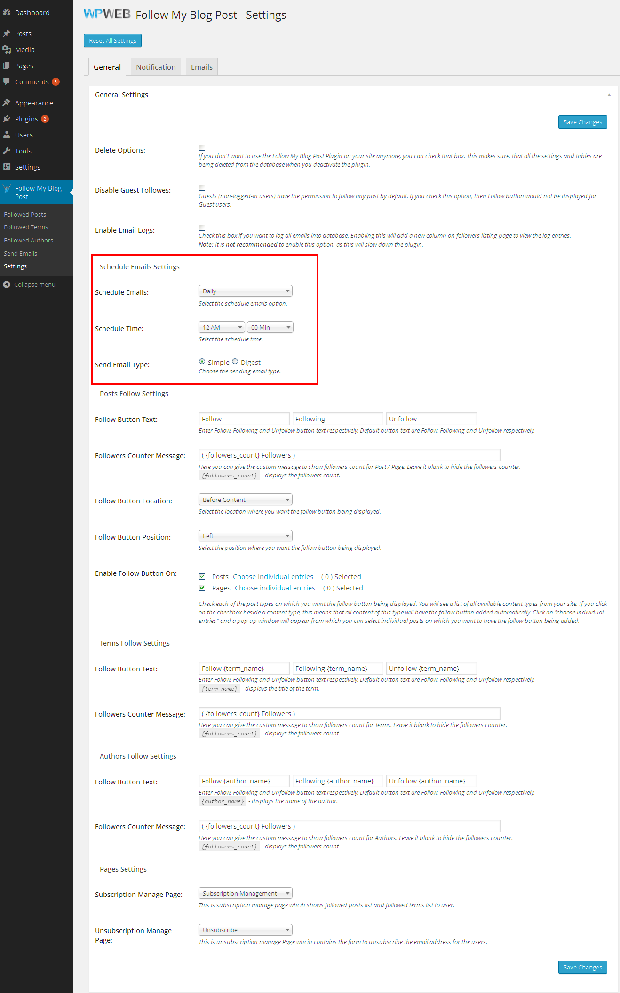Open the Schedule Emails Daily dropdown
Image resolution: width=620 pixels, height=993 pixels.
tap(245, 291)
